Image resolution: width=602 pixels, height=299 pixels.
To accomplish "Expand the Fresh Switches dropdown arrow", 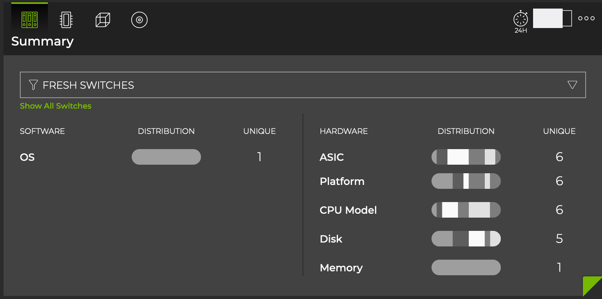I will pos(572,85).
